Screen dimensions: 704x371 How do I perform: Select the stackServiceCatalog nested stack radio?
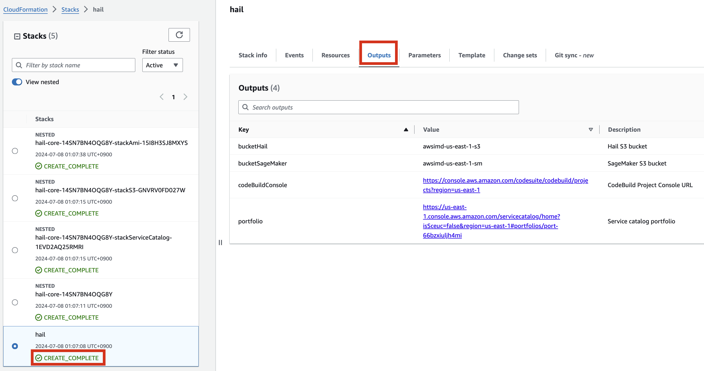[15, 250]
